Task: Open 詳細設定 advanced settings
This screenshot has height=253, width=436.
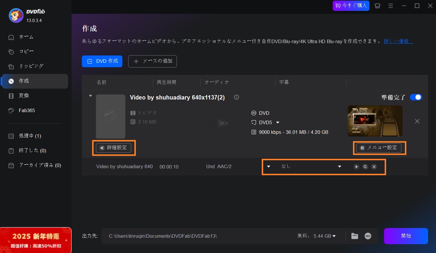Action: click(x=114, y=148)
